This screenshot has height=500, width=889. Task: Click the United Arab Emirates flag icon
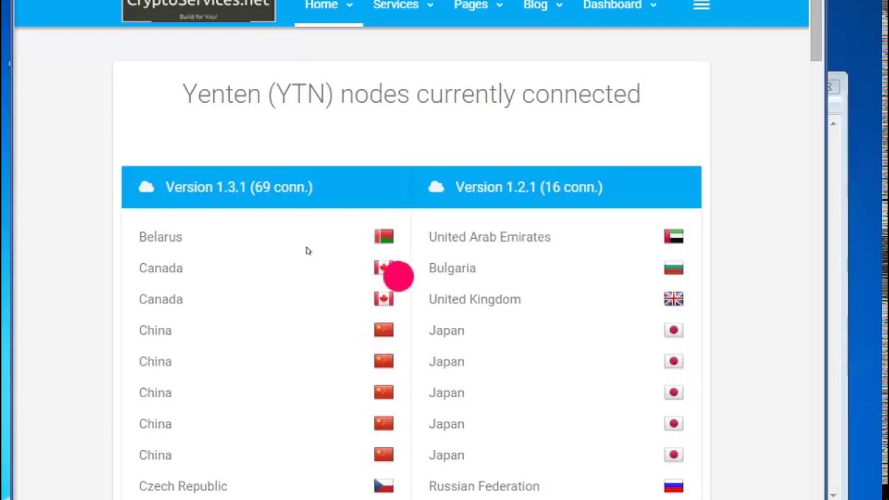pyautogui.click(x=674, y=237)
